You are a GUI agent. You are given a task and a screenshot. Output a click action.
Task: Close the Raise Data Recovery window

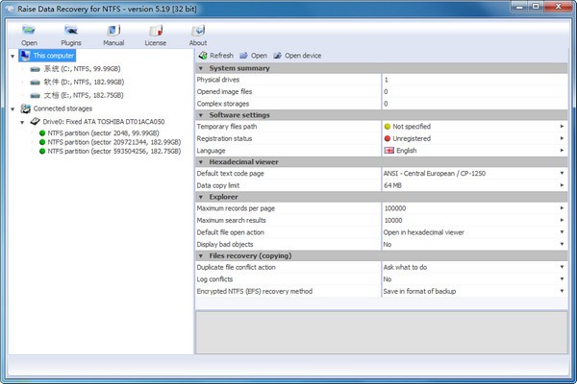pos(558,7)
